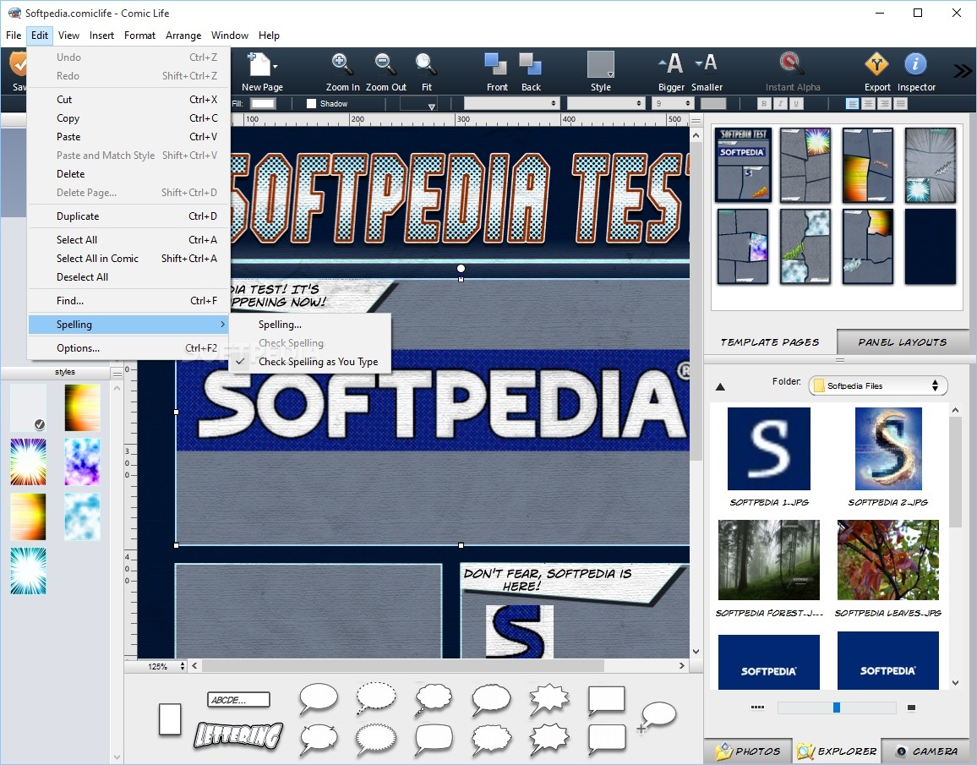Switch to Panel Layouts tab
Screen dimensions: 977x765
point(902,342)
